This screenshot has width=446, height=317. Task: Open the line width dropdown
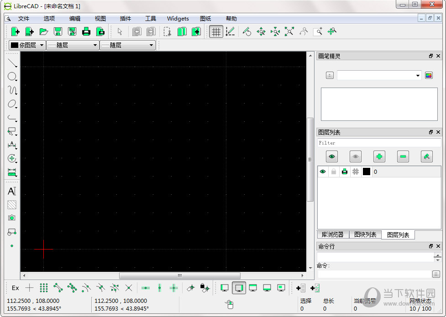(x=73, y=45)
